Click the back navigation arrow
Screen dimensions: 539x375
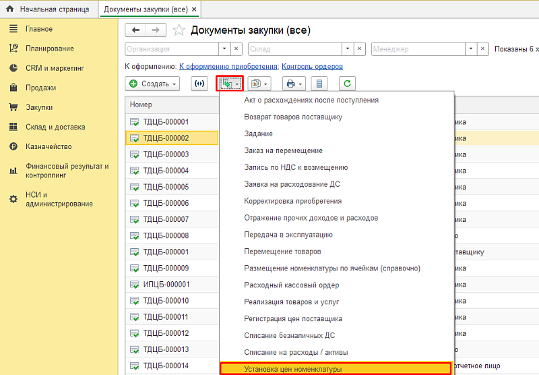tap(136, 30)
